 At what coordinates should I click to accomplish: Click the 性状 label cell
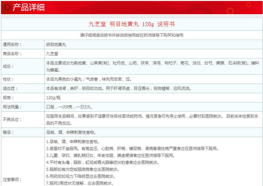coord(23,79)
